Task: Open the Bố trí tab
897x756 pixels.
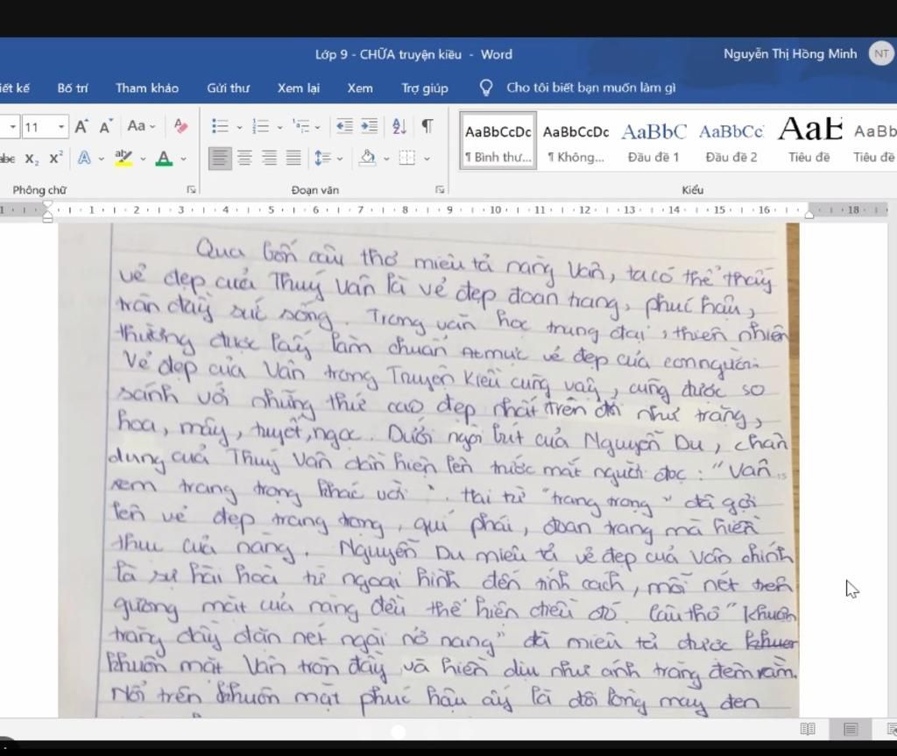Action: [73, 88]
